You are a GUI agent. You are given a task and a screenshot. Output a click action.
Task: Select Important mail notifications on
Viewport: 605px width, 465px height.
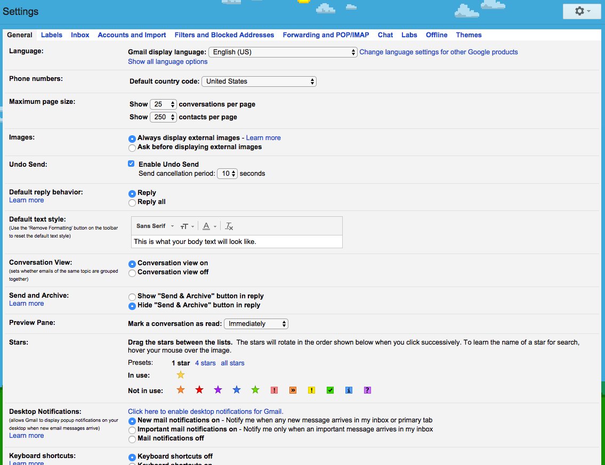pyautogui.click(x=132, y=430)
